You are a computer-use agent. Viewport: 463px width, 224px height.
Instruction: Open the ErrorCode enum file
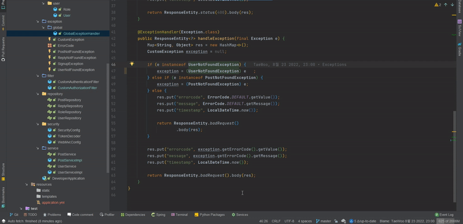[65, 46]
